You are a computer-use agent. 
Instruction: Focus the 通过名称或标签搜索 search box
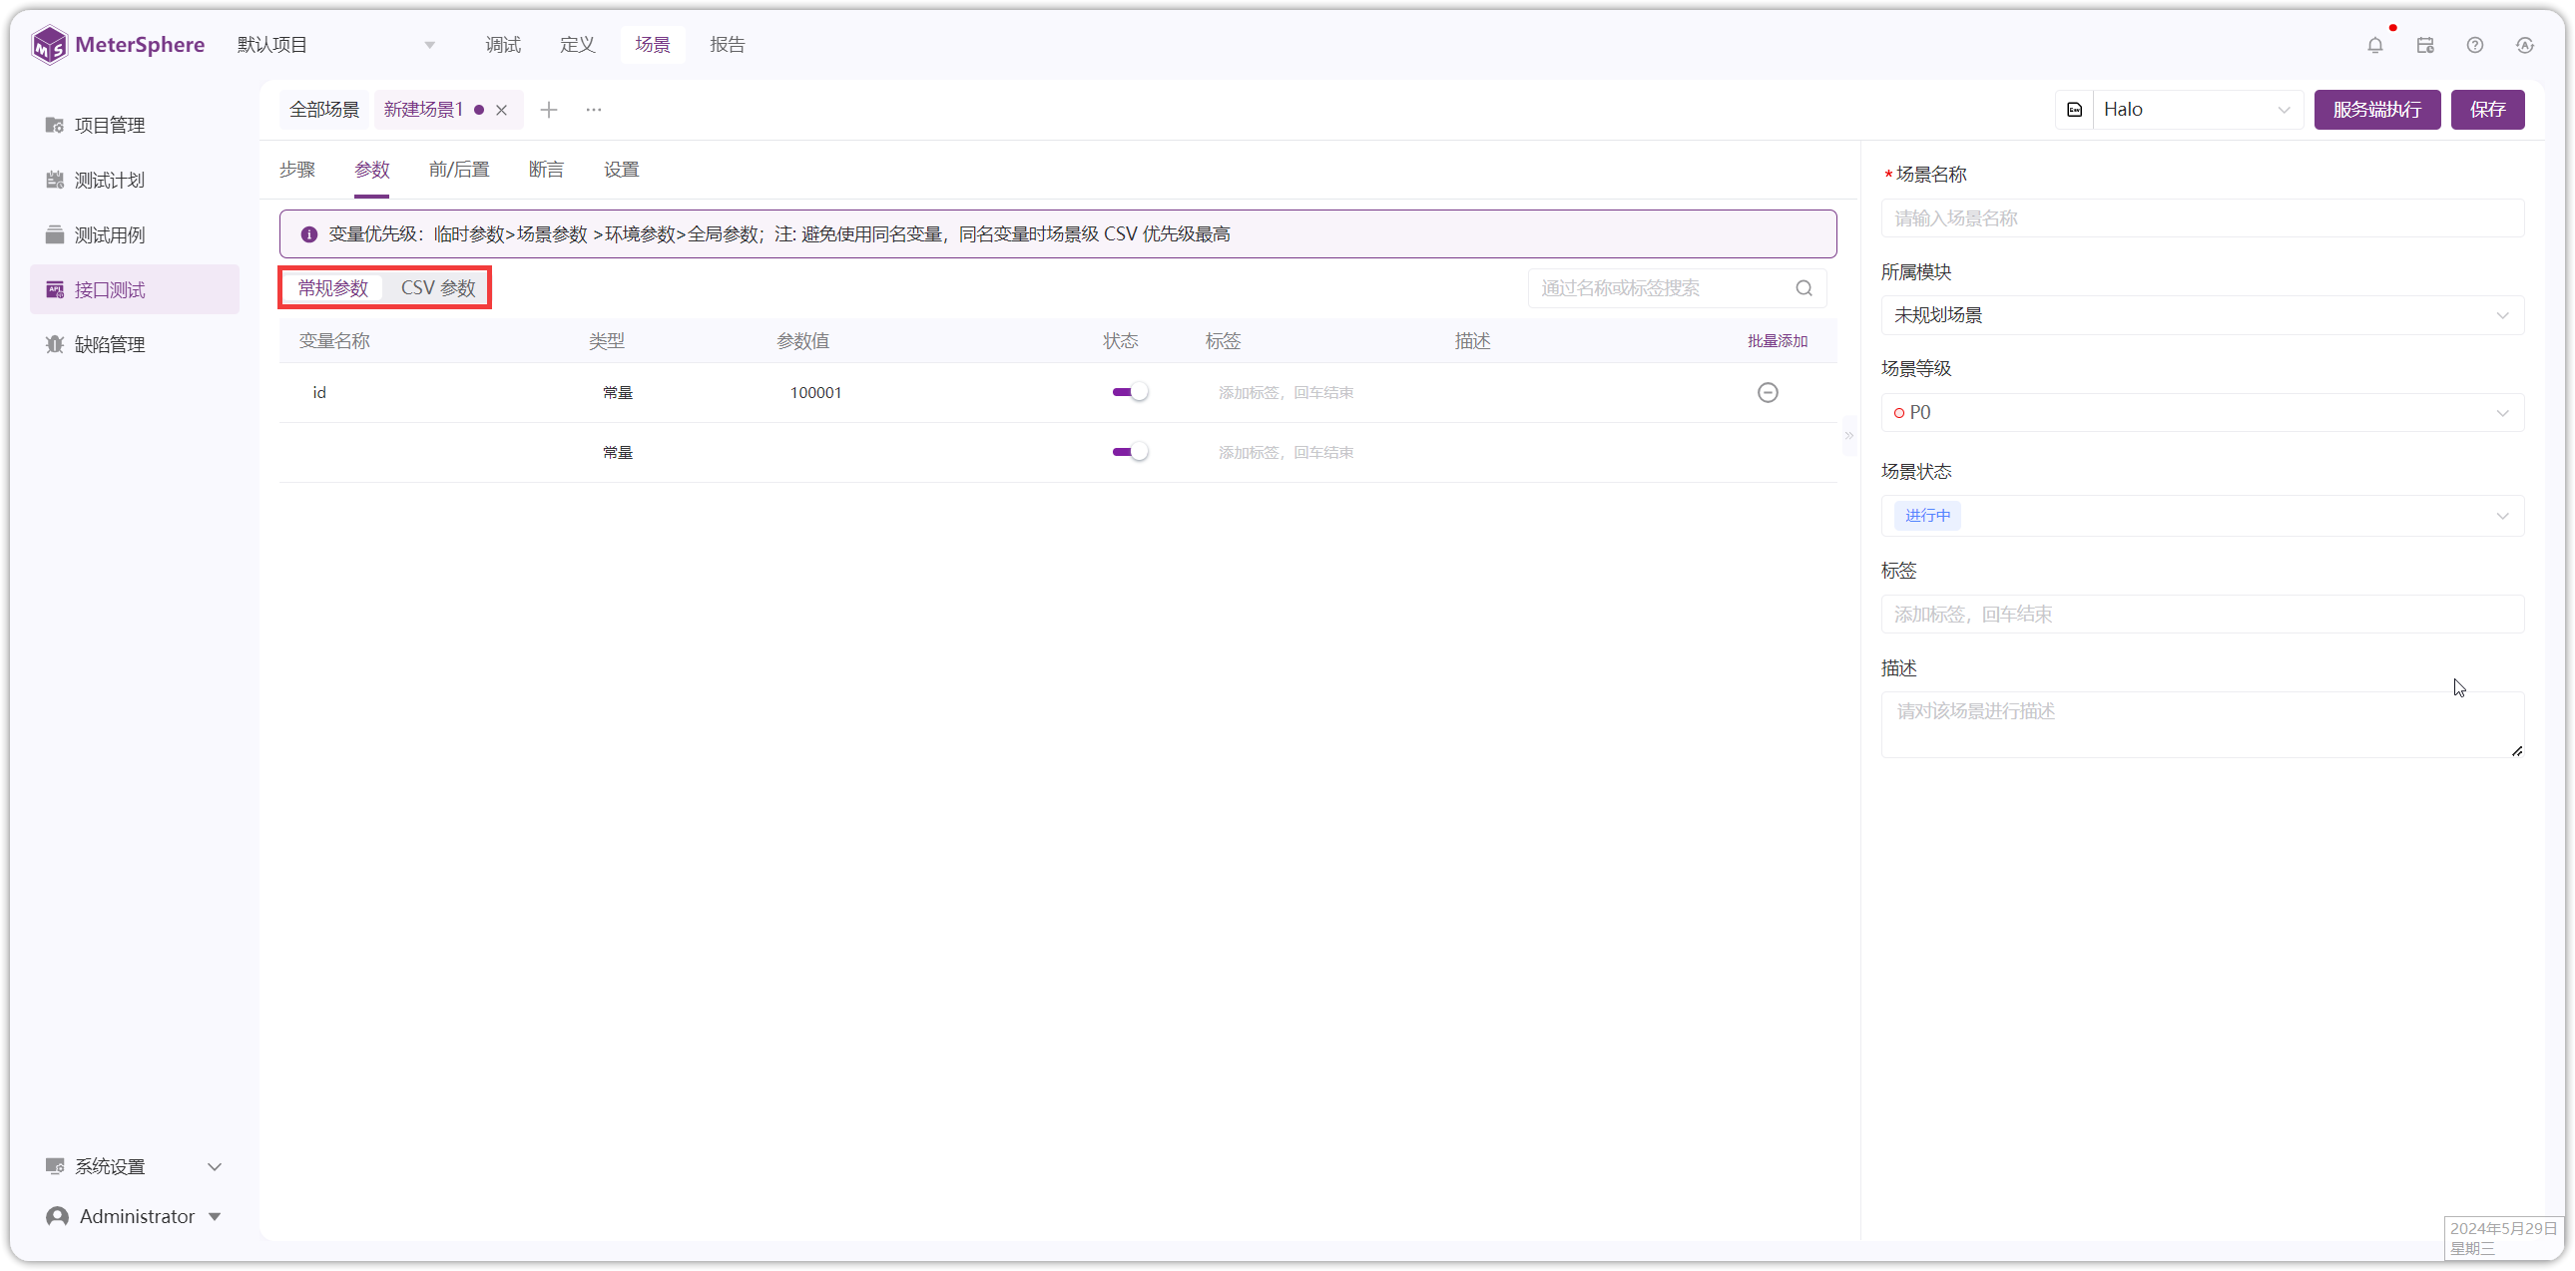click(x=1677, y=288)
